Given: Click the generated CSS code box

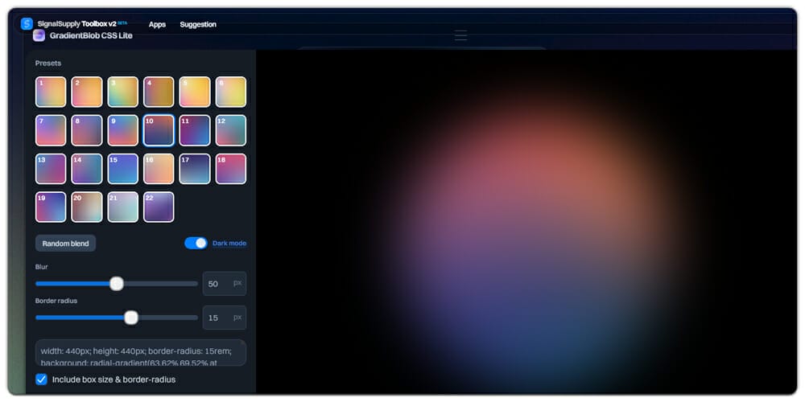Looking at the screenshot, I should (141, 353).
